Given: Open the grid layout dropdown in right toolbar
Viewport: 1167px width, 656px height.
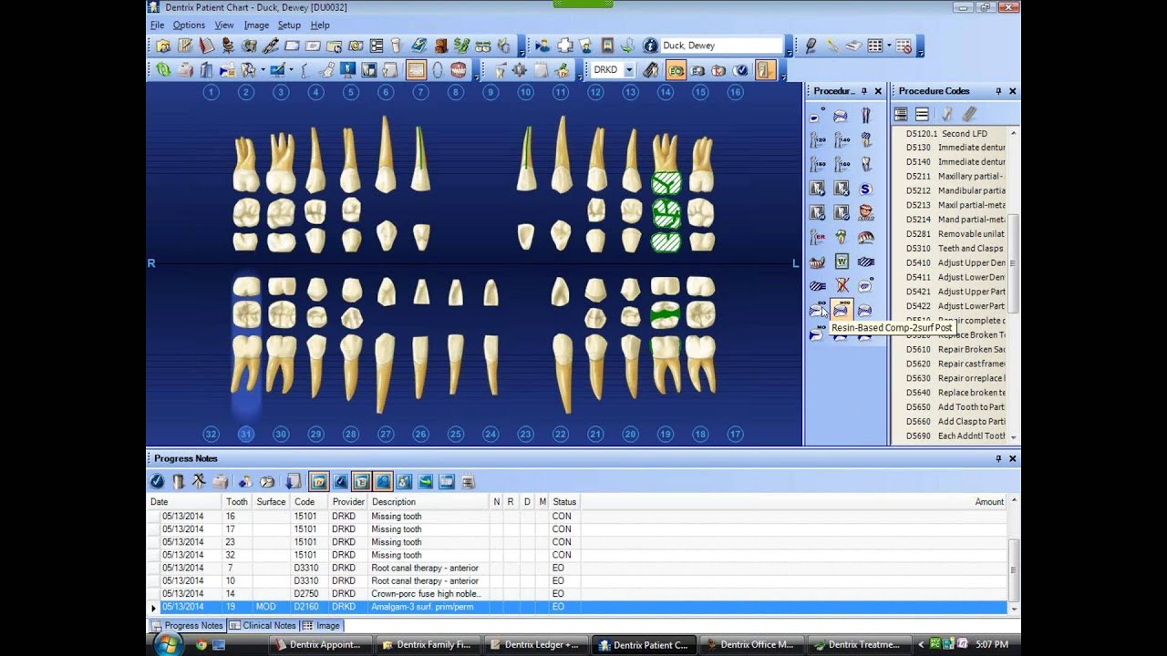Looking at the screenshot, I should click(889, 46).
